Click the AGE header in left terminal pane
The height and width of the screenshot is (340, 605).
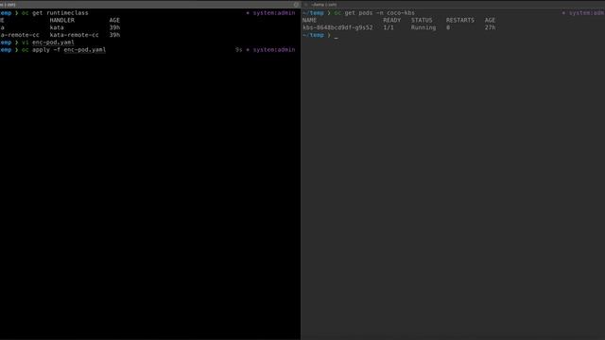[114, 20]
